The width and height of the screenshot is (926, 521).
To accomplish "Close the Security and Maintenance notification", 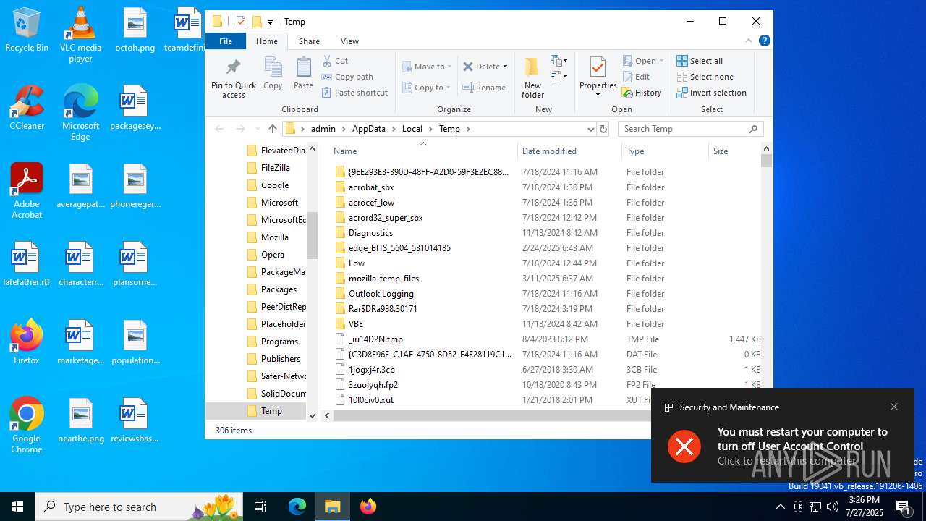I will tap(894, 407).
